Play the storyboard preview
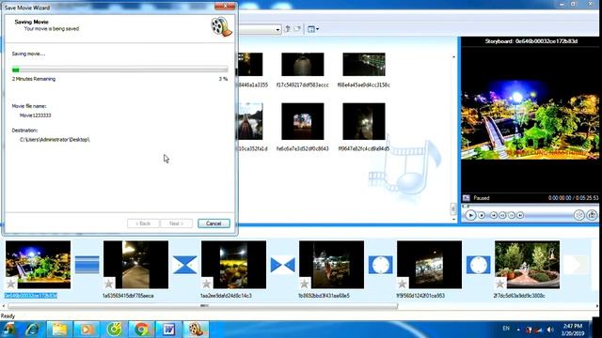This screenshot has width=602, height=338. click(470, 215)
